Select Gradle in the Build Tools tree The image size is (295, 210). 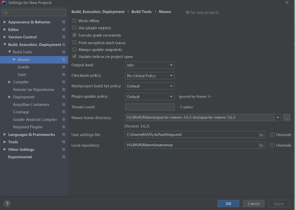23,67
